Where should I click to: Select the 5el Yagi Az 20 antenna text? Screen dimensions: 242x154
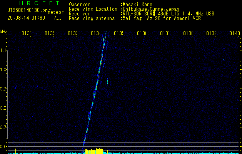(x=162, y=18)
